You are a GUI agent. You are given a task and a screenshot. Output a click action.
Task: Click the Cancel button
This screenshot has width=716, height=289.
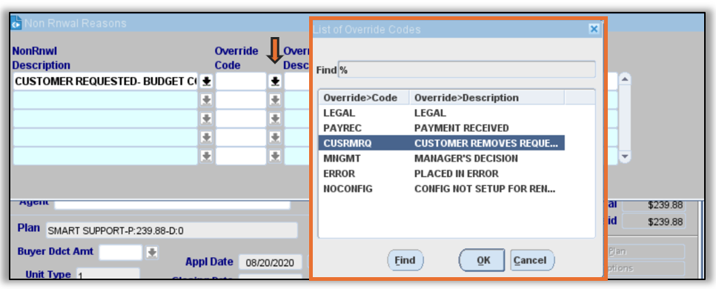pyautogui.click(x=532, y=260)
